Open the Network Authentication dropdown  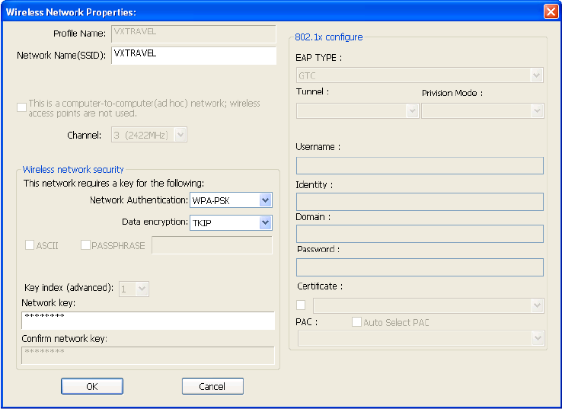point(265,200)
